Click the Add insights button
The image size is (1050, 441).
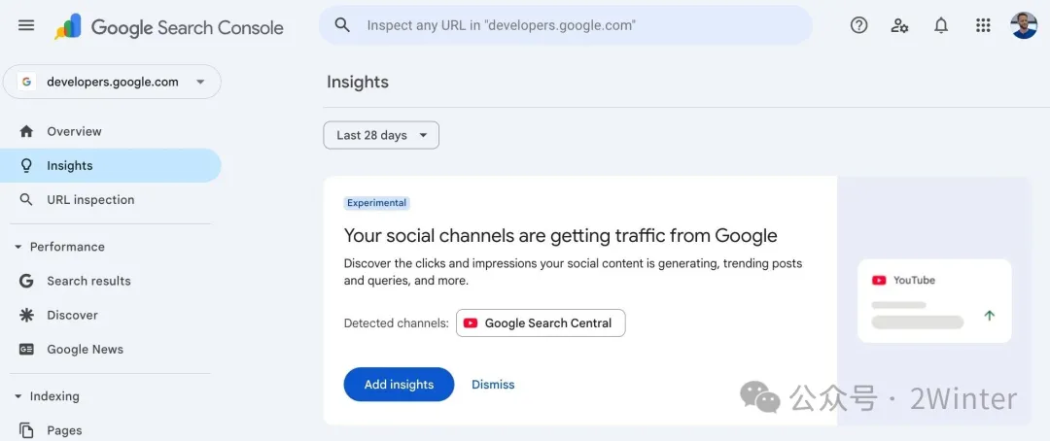[400, 384]
